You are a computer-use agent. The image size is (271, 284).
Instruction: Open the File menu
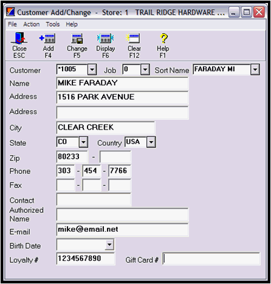pyautogui.click(x=12, y=24)
